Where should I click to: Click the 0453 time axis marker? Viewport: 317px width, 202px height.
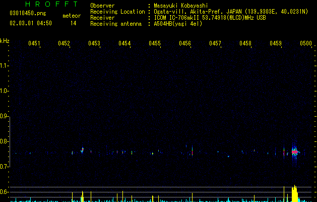(x=94, y=43)
